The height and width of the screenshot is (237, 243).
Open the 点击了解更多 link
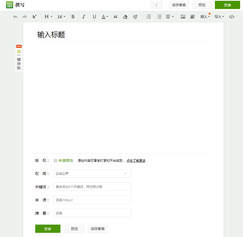tap(136, 160)
